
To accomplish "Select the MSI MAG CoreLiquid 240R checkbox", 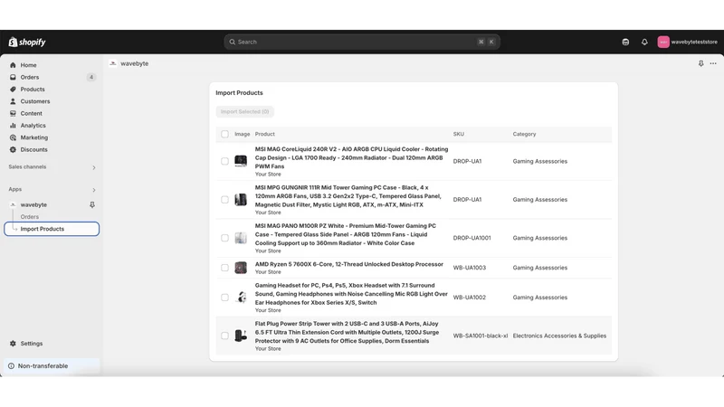I will (224, 161).
